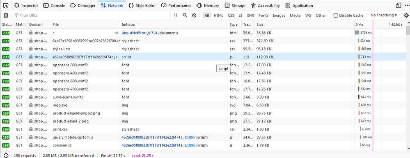Viewport: 410px width, 158px height.
Task: Sort by the Domain column header
Action: pos(39,25)
